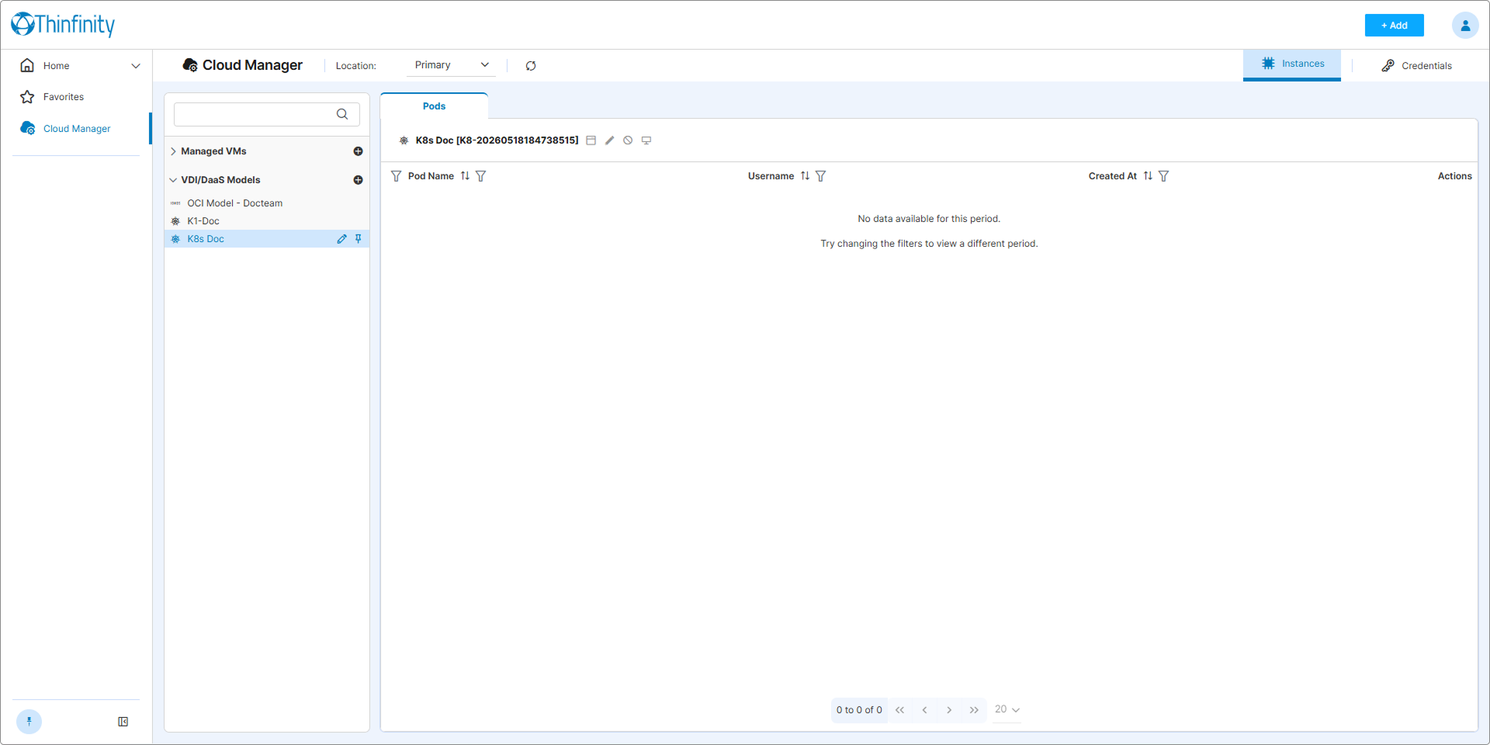This screenshot has height=745, width=1490.
Task: Sort the table by Pod Name
Action: click(465, 176)
